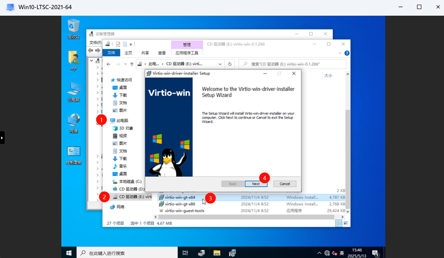Select the virtio-win-gt-x64 file
444x258 pixels.
(x=180, y=197)
